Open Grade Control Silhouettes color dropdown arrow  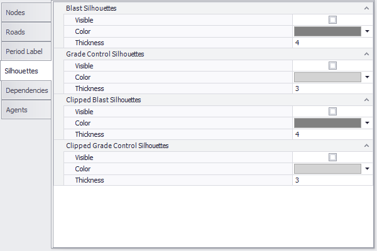click(367, 77)
